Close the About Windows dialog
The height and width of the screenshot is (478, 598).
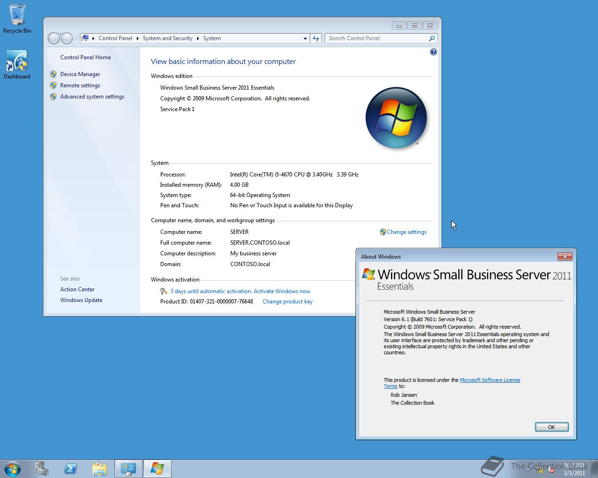click(x=565, y=256)
